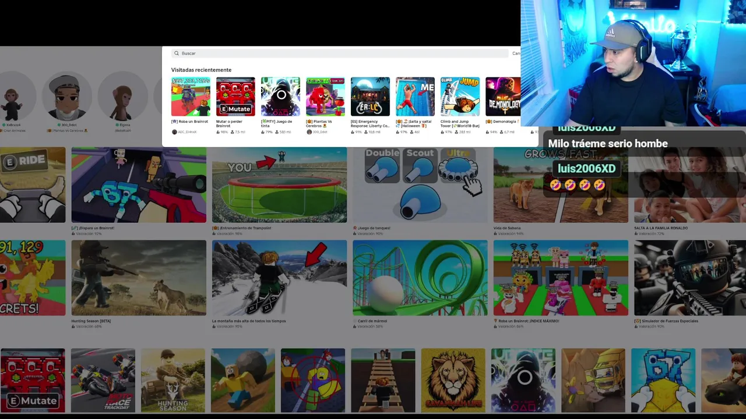The image size is (746, 419).
Task: Select Savannah Life lion logo tile
Action: [x=453, y=380]
